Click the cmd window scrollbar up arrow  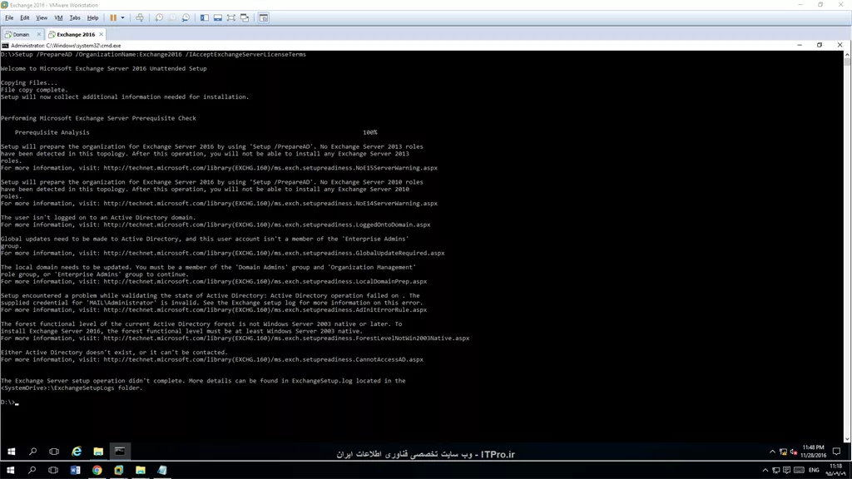point(847,55)
